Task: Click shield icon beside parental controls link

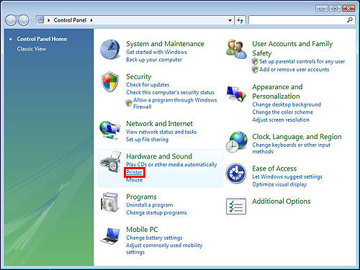Action: click(x=255, y=61)
